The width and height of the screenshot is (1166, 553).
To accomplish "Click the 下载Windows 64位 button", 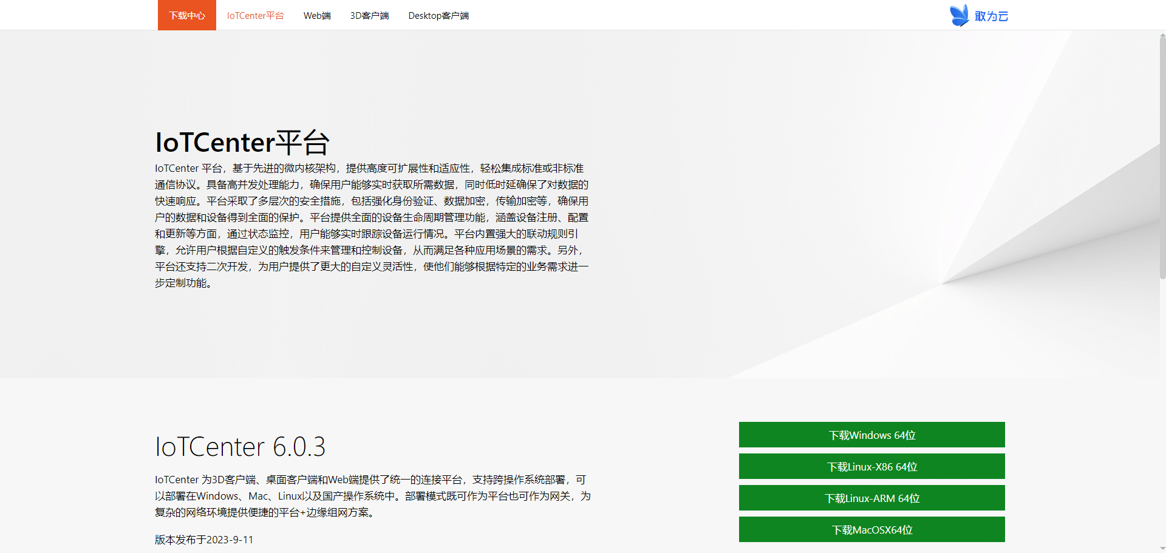I will pos(872,435).
